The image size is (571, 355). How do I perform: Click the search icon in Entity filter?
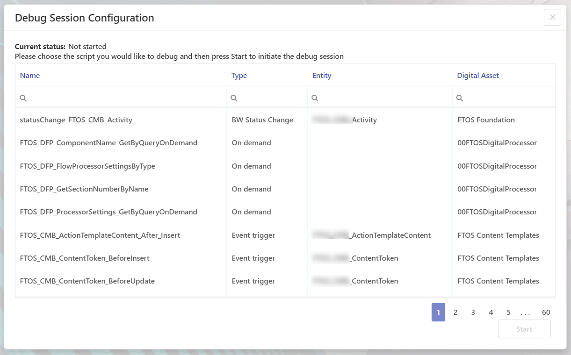coord(315,98)
